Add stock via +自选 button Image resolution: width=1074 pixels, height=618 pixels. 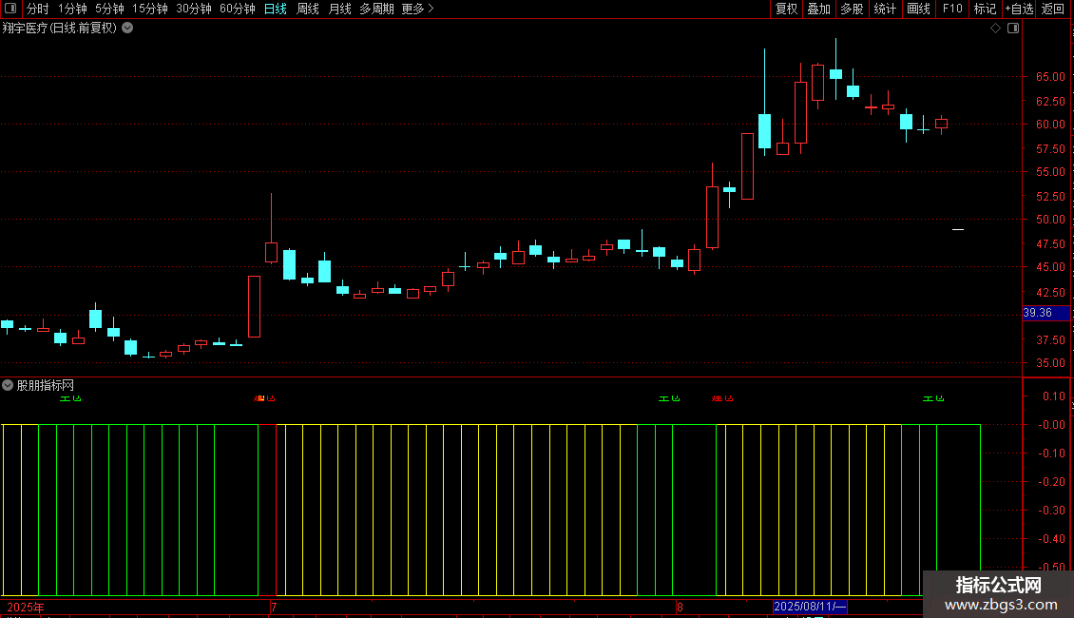tap(1019, 9)
